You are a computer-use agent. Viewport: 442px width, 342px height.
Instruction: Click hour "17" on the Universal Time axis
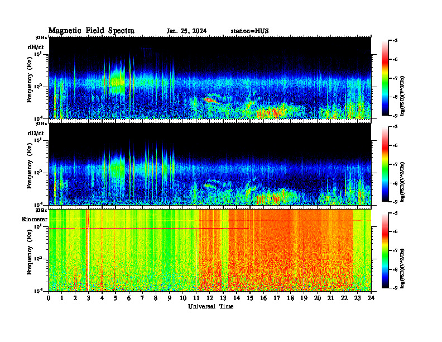[277, 298]
